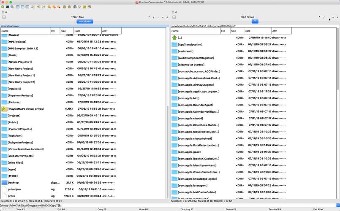Select the T tab in the right panel
The image size is (340, 211).
click(255, 22)
